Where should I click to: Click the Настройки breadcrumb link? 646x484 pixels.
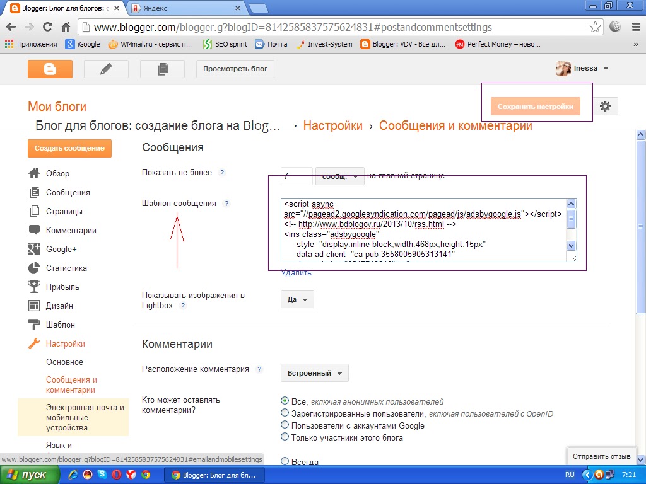pos(333,125)
